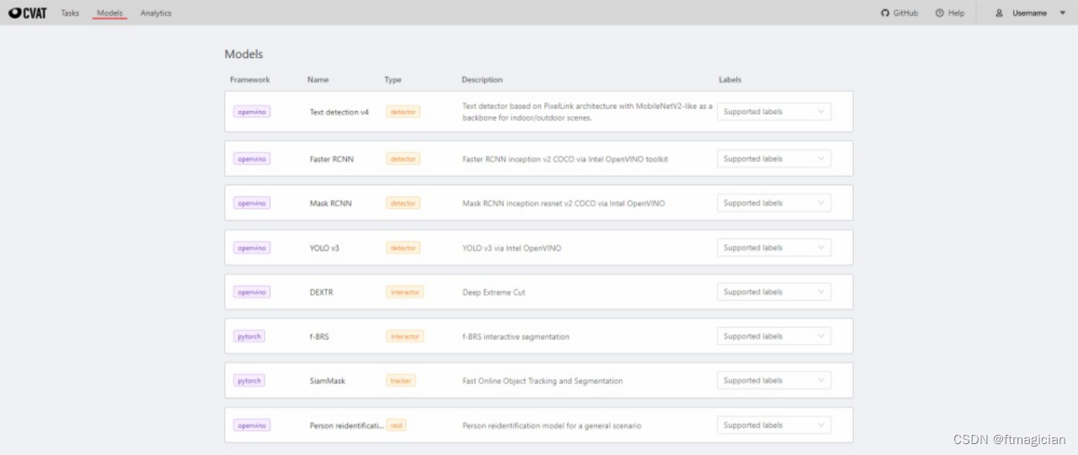1078x455 pixels.
Task: Expand the user menu caret arrow
Action: 1062,13
